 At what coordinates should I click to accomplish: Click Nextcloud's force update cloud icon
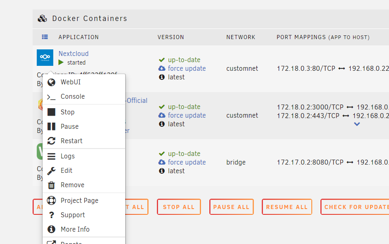162,68
